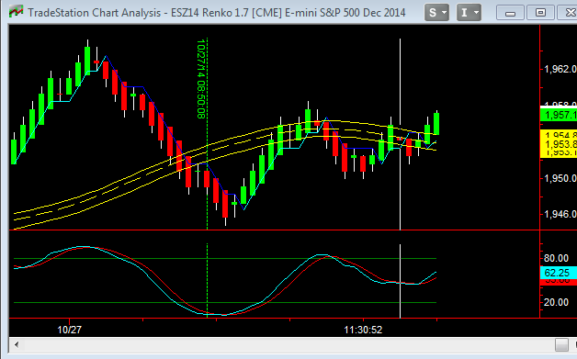
Task: Click the 11:30:52 time axis label
Action: click(x=363, y=330)
